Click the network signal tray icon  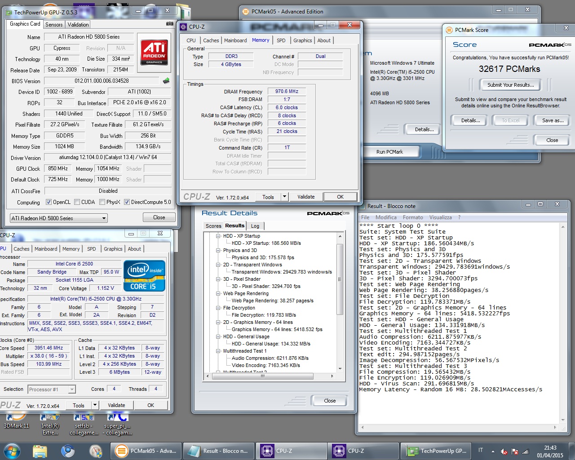click(x=526, y=451)
